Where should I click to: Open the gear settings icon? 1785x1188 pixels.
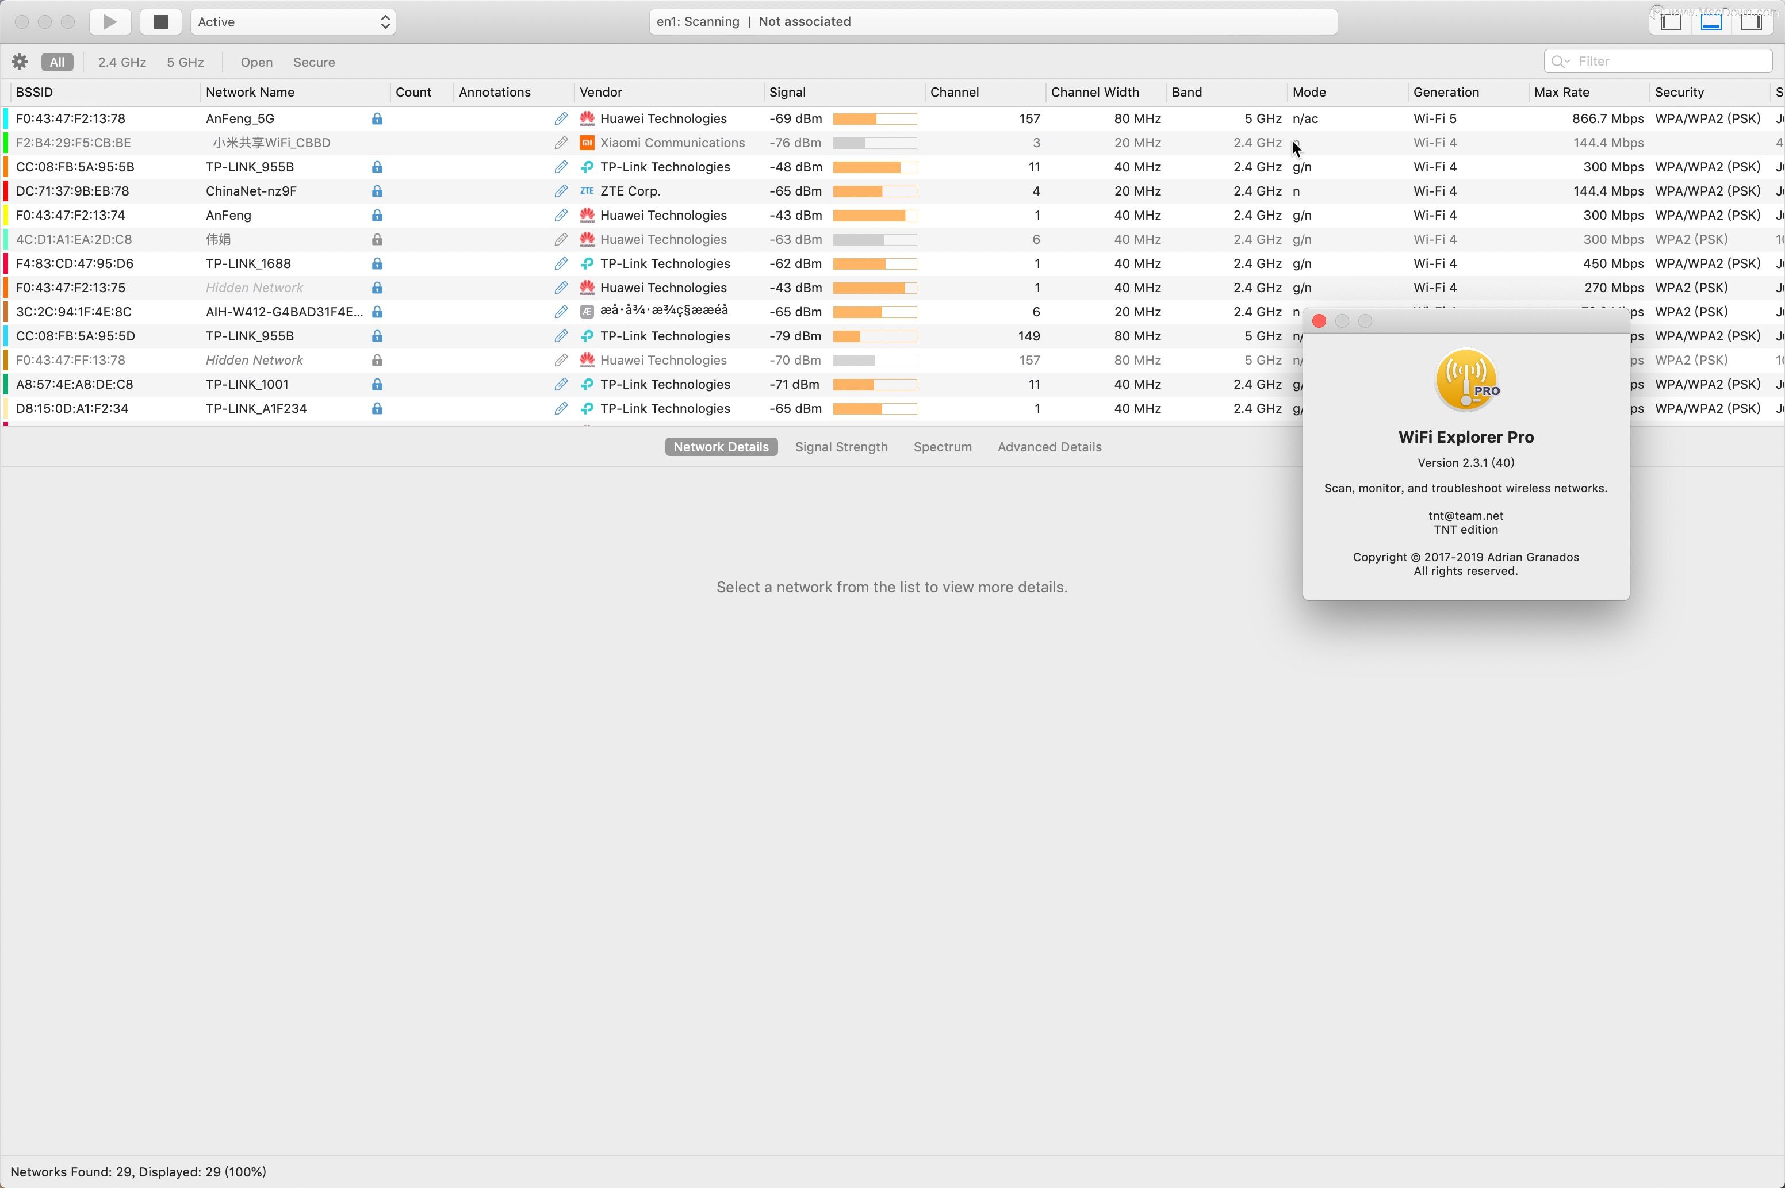click(20, 62)
